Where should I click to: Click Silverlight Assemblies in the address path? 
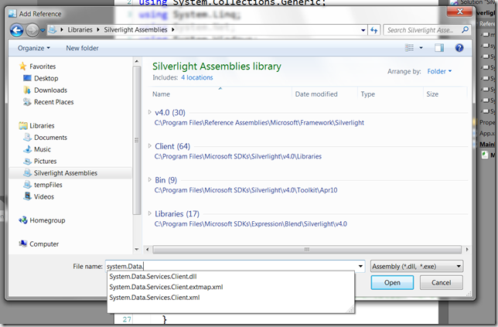135,30
